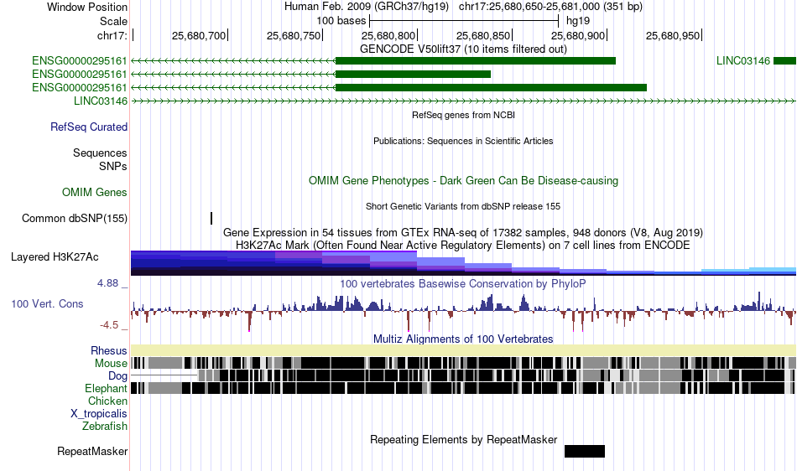This screenshot has width=797, height=471.
Task: Click the Rhesus alignment label
Action: 109,350
